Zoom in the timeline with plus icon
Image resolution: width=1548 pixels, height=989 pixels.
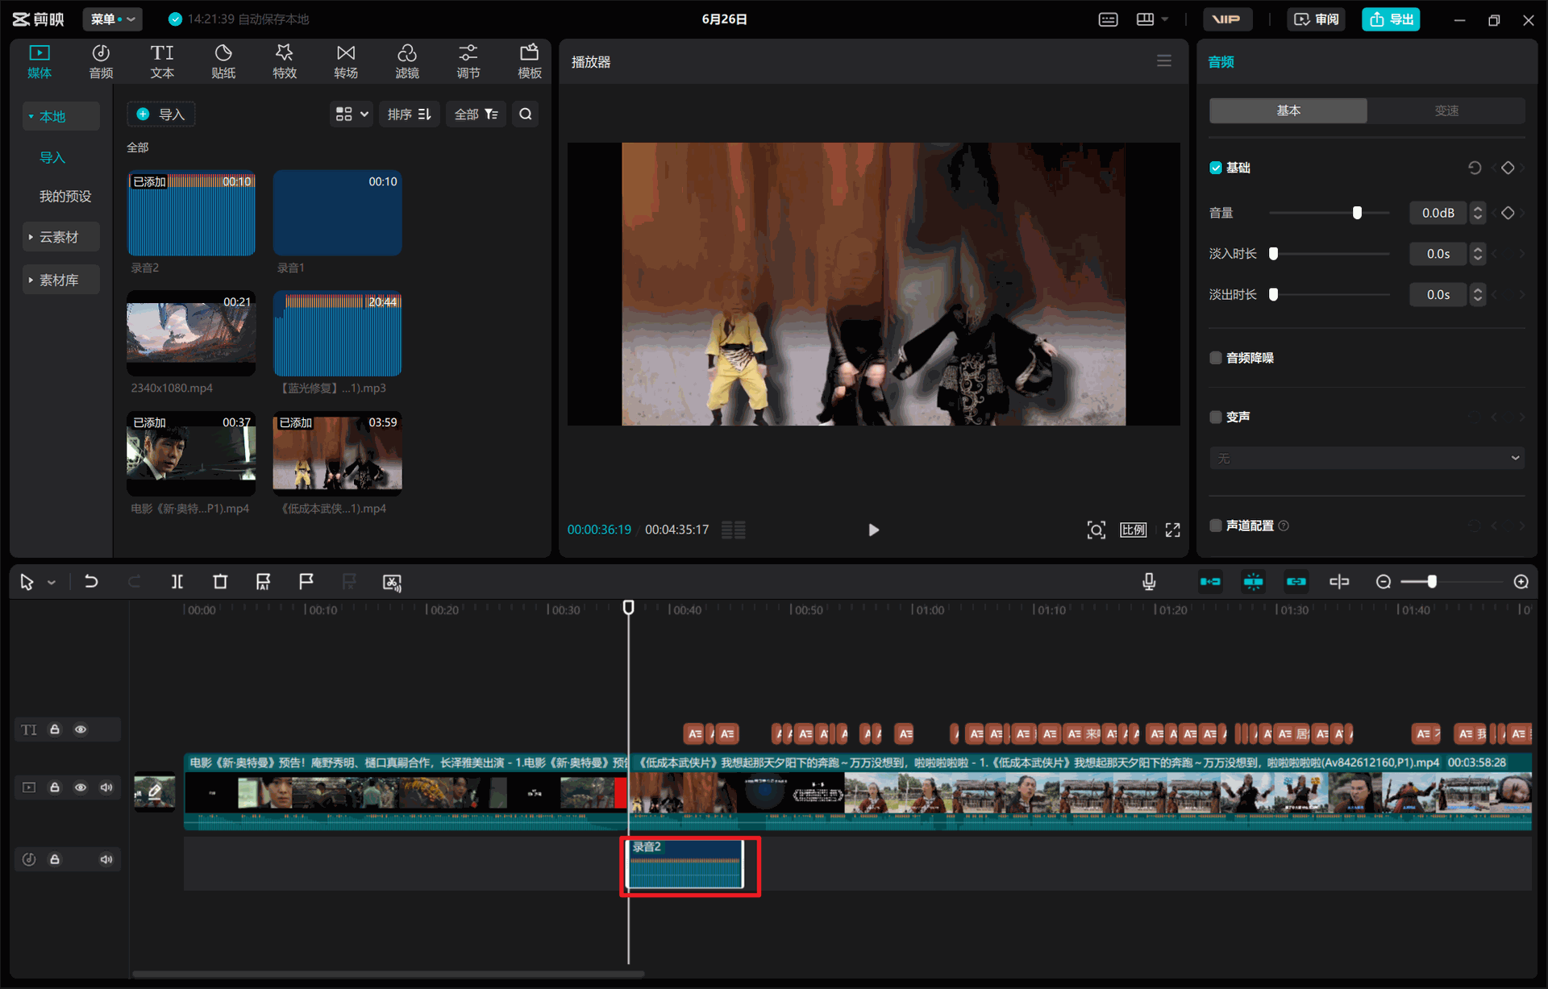pos(1521,582)
